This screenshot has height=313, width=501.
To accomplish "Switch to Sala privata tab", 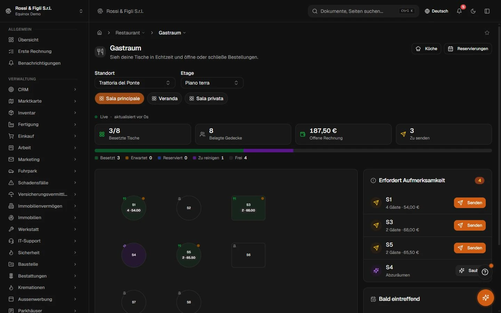I will (206, 98).
